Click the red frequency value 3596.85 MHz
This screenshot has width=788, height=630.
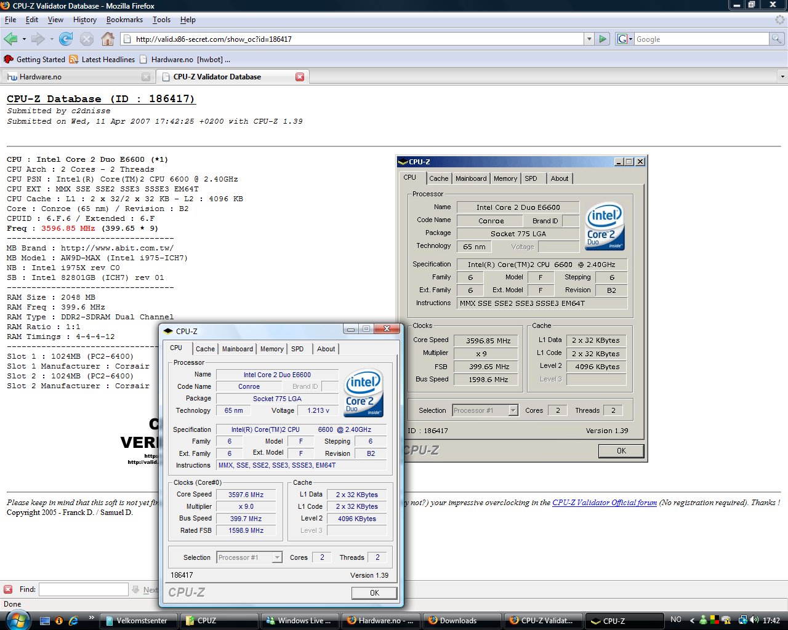(x=68, y=228)
